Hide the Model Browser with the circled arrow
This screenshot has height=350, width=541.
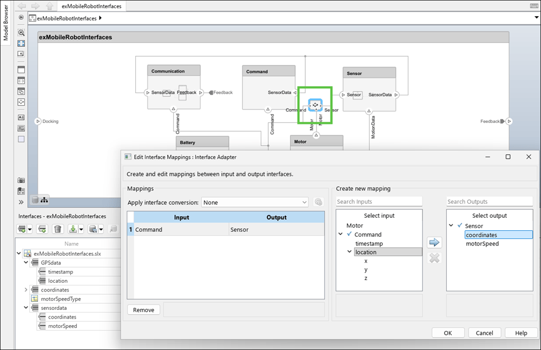(x=21, y=17)
